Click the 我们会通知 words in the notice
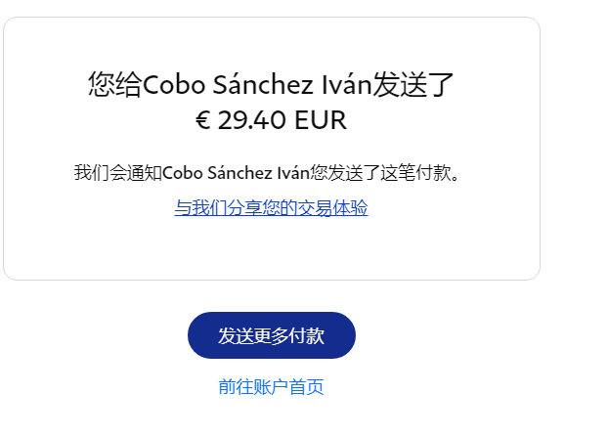This screenshot has height=437, width=608. [118, 172]
